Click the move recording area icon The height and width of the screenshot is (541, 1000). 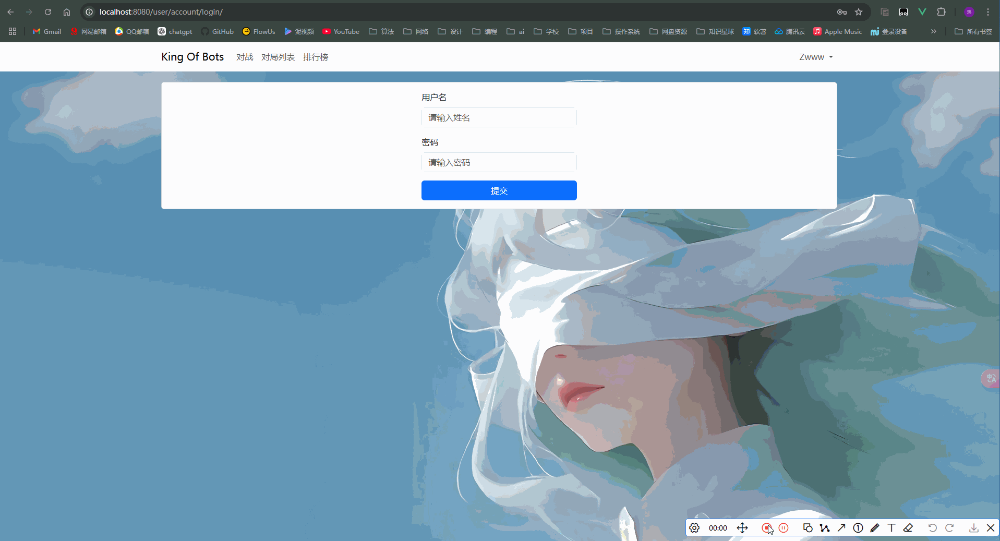click(x=742, y=528)
